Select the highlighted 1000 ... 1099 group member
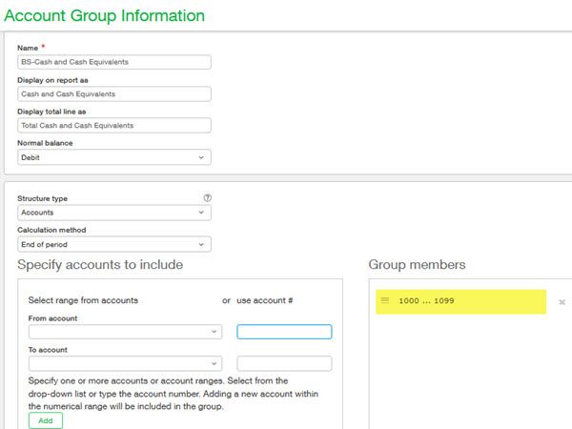Viewport: 572px width, 429px height. pyautogui.click(x=460, y=301)
